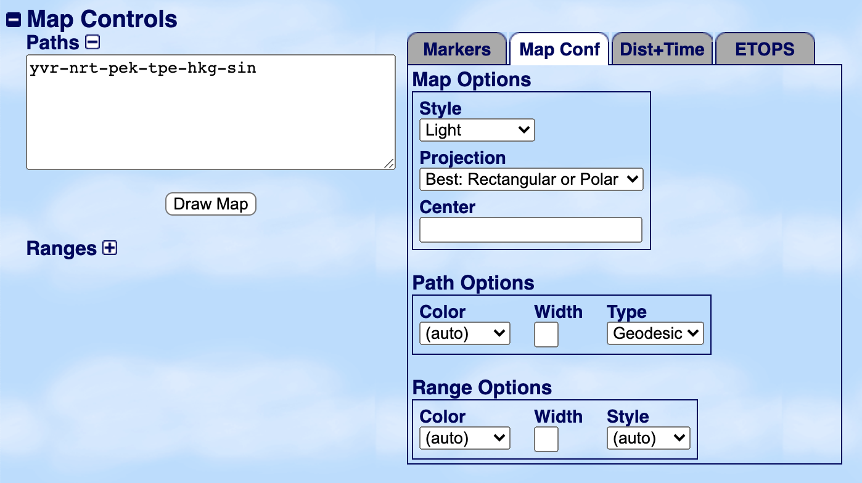Click the Ranges heading label
The width and height of the screenshot is (862, 483).
click(61, 249)
